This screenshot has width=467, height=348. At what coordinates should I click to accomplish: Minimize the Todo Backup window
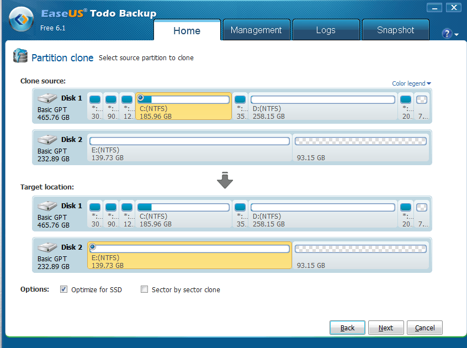tap(434, 8)
